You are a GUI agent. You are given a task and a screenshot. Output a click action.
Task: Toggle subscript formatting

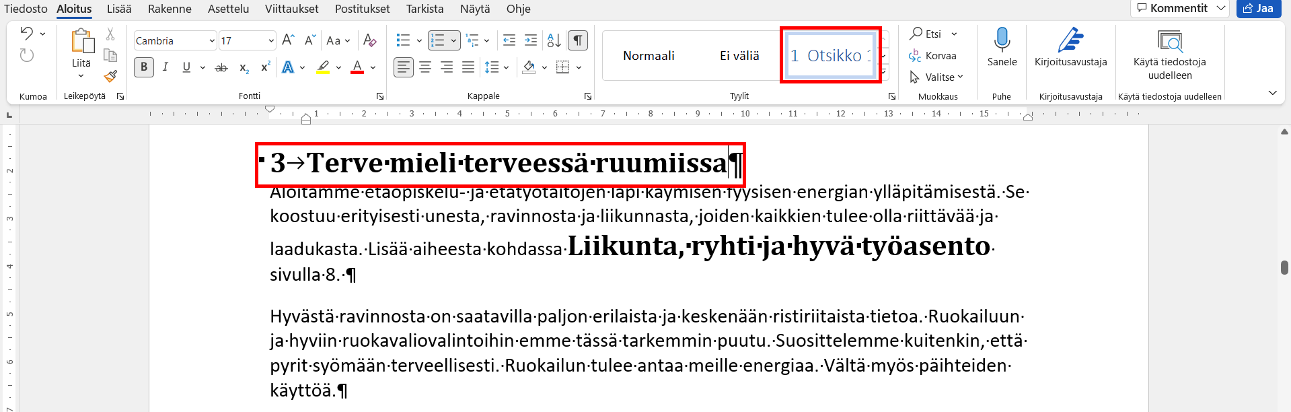(x=244, y=67)
